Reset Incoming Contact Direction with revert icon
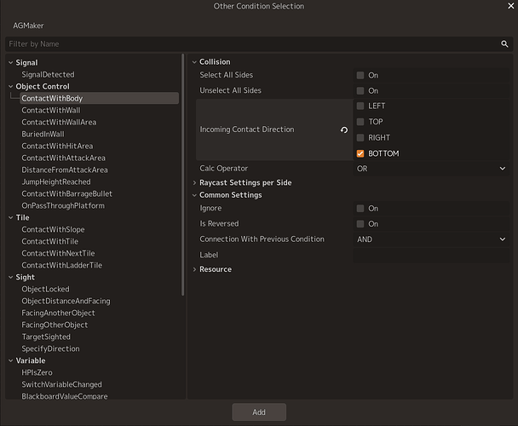 (344, 130)
